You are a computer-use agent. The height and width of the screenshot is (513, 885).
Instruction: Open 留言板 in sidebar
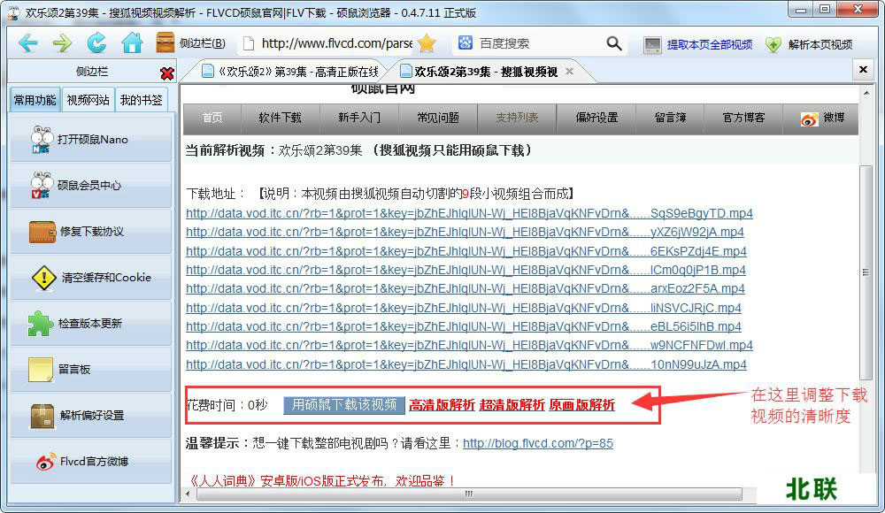(91, 369)
